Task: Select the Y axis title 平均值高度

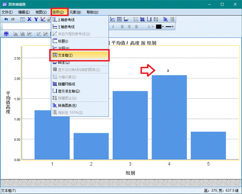Action: coord(8,102)
